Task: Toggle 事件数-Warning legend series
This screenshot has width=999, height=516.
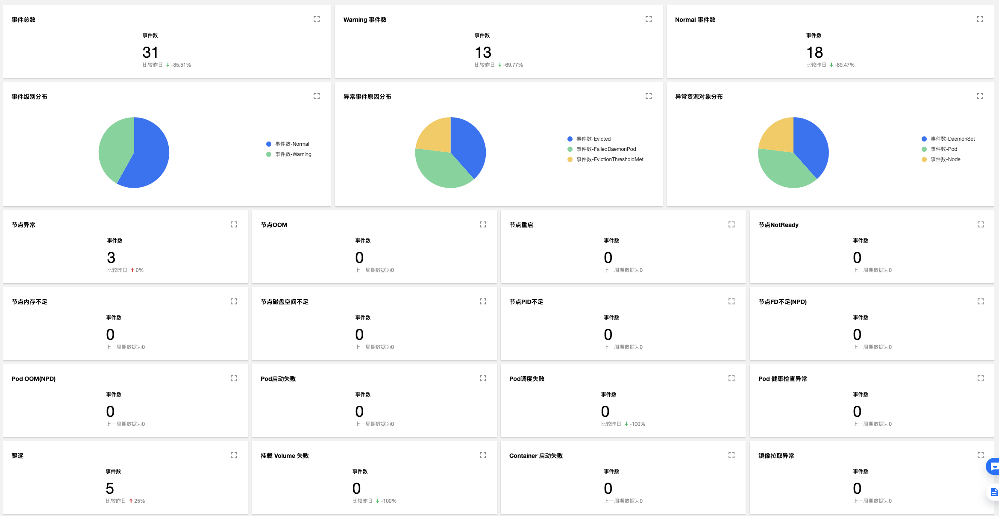Action: [288, 154]
